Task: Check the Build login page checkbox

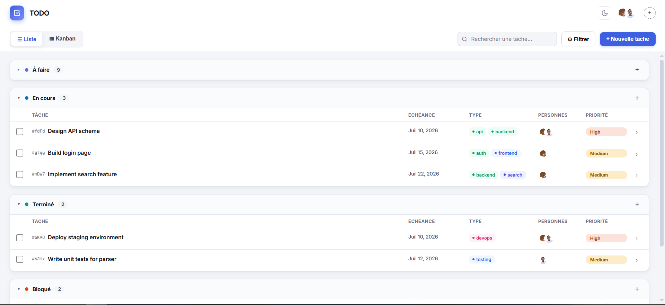Action: [x=20, y=153]
